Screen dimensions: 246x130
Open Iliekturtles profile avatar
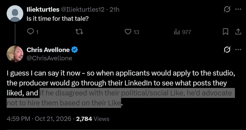15,14
